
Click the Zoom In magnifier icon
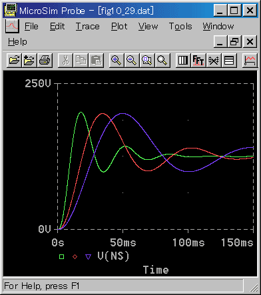tap(117, 60)
